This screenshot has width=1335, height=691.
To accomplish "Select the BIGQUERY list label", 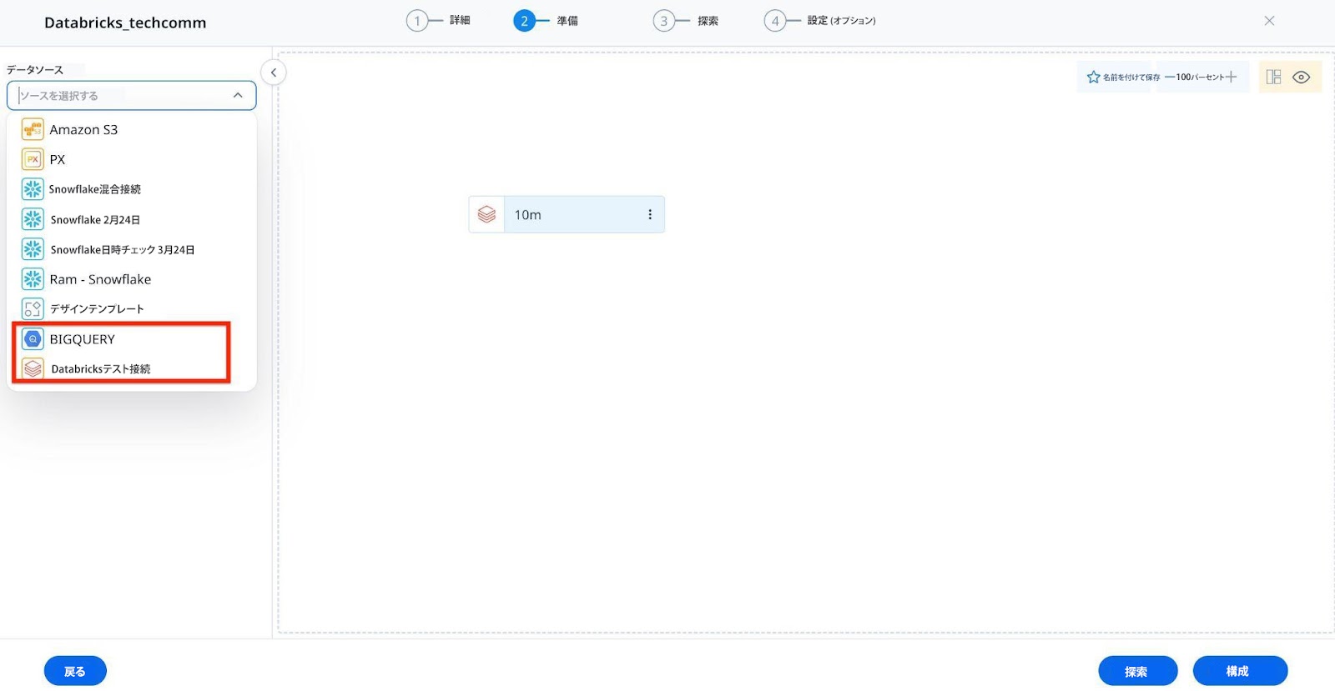I will point(83,339).
